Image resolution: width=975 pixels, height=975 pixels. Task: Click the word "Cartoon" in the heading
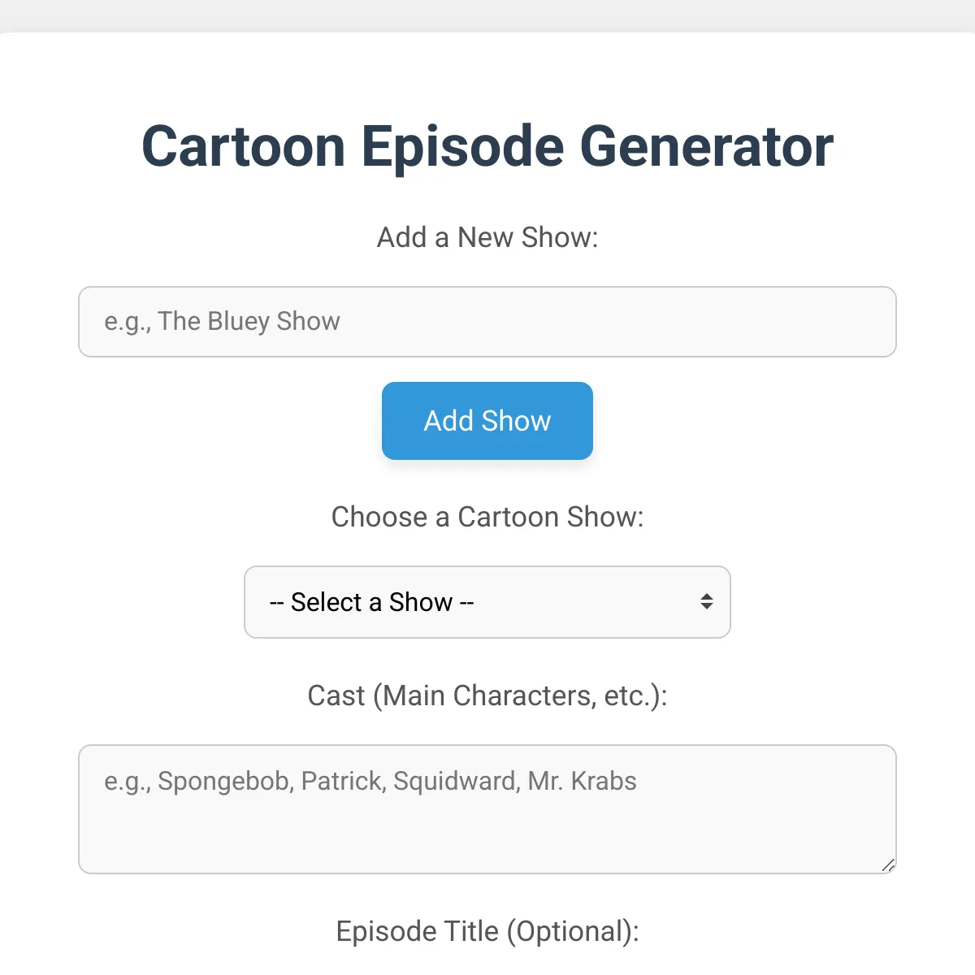(244, 146)
